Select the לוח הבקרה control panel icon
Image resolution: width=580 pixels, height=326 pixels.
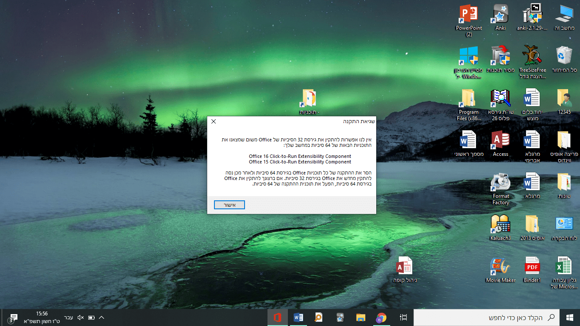[564, 228]
